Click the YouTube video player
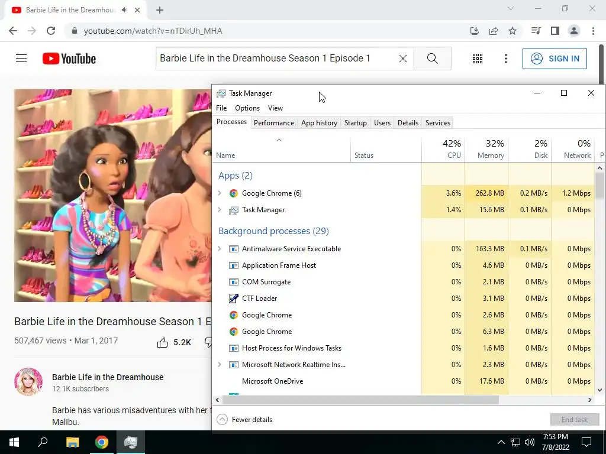This screenshot has width=606, height=454. coord(113,196)
